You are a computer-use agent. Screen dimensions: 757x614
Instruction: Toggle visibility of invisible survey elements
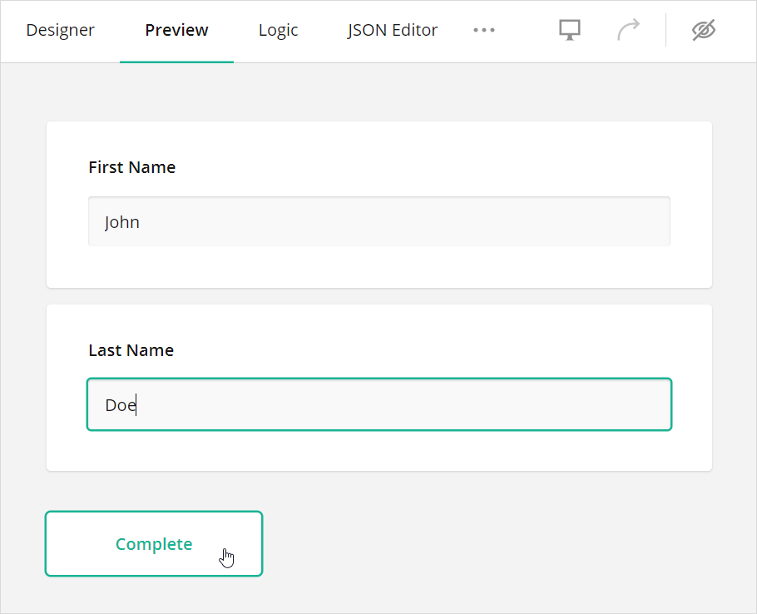tap(704, 30)
